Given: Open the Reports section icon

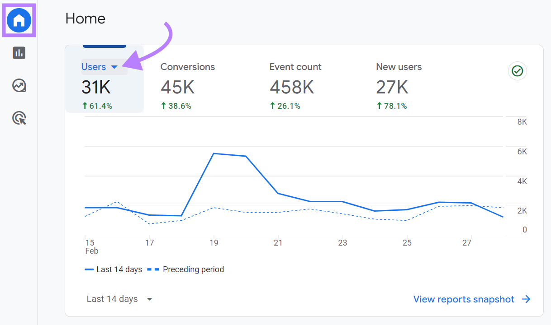Looking at the screenshot, I should pyautogui.click(x=19, y=53).
